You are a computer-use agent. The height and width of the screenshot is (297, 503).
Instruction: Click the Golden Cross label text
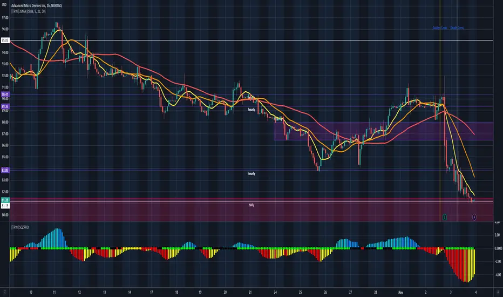click(x=441, y=28)
